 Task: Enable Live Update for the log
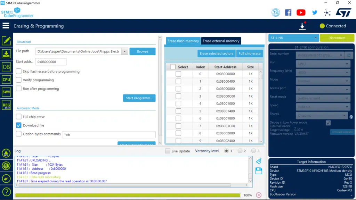(x=168, y=151)
